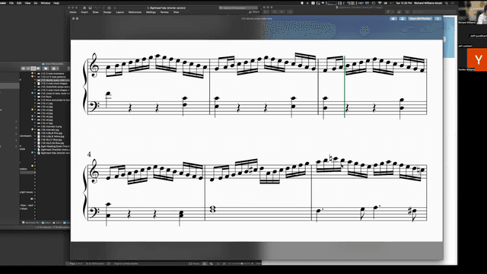Click the print icon in Word toolbar
Screen dimensions: 487x274
110,8
